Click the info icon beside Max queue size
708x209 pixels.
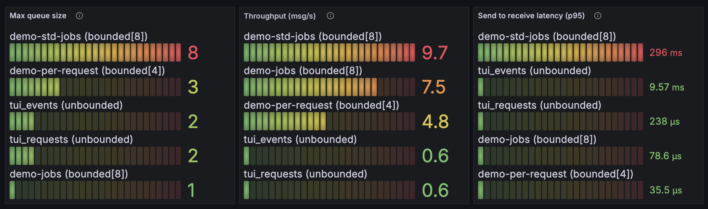(x=79, y=16)
